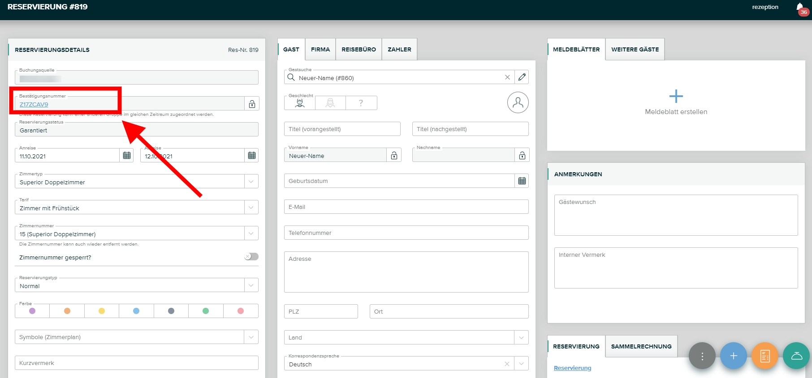Screen dimensions: 812x378
Task: Click the notification bell icon
Action: [x=800, y=7]
